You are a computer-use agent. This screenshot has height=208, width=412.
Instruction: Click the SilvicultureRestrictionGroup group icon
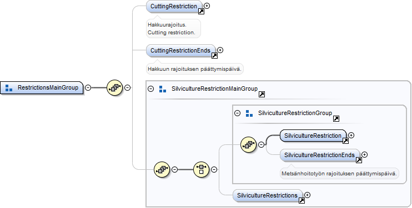click(x=249, y=113)
